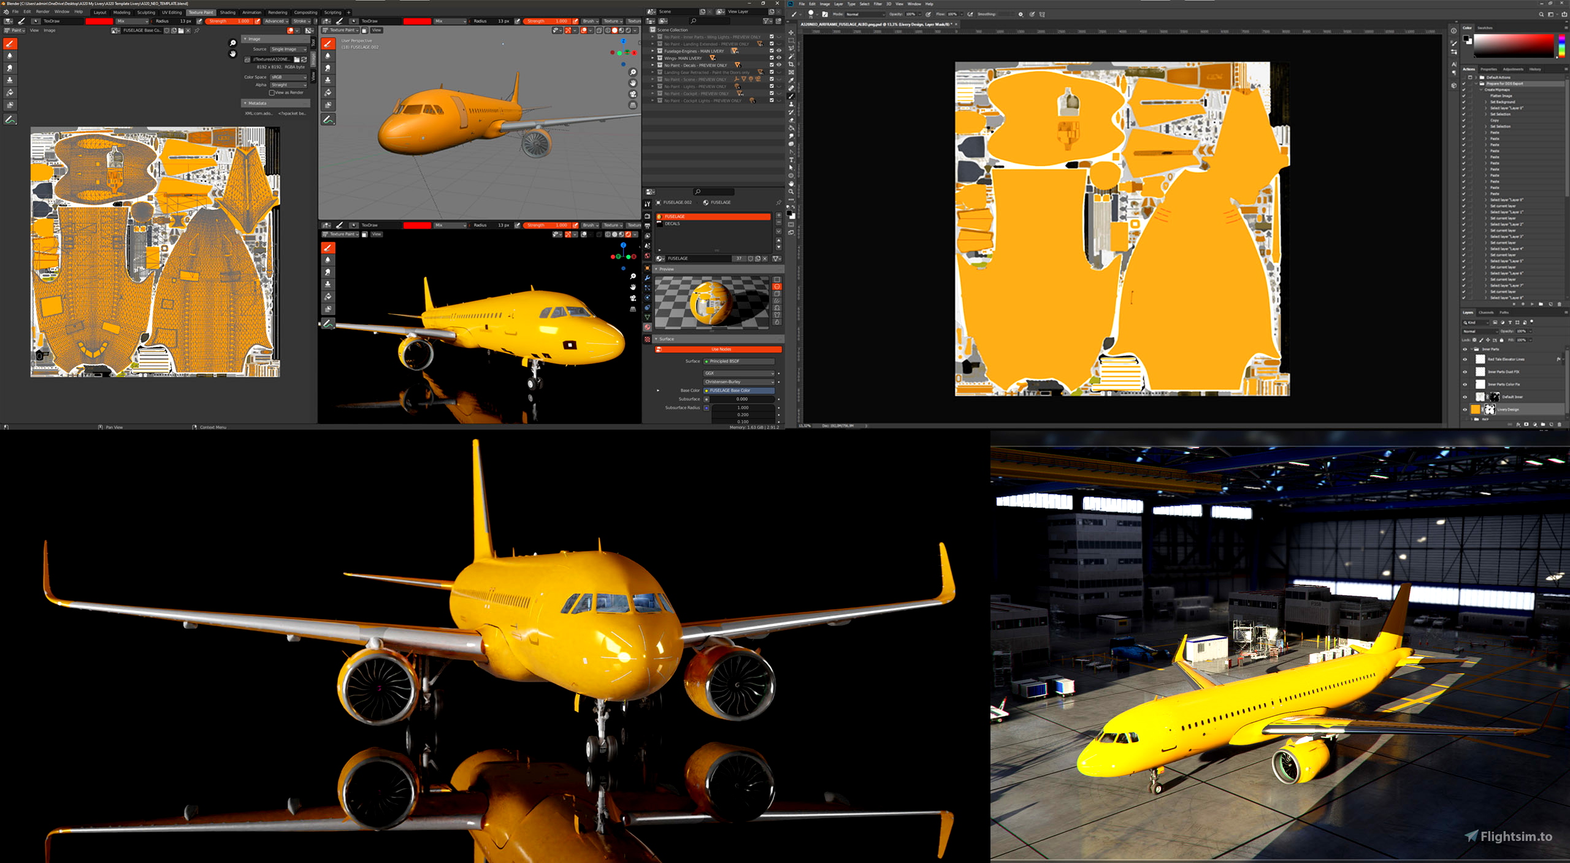The image size is (1570, 863).
Task: Toggle visibility of the Livery Design layer
Action: tap(1465, 409)
